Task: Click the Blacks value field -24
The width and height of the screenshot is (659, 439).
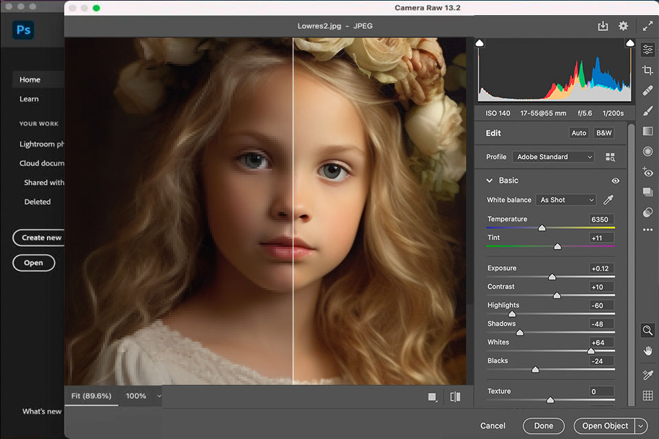Action: pyautogui.click(x=601, y=361)
